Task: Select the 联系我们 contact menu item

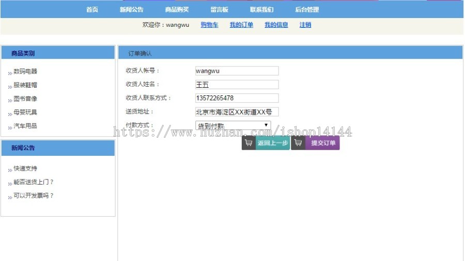Action: (x=261, y=9)
